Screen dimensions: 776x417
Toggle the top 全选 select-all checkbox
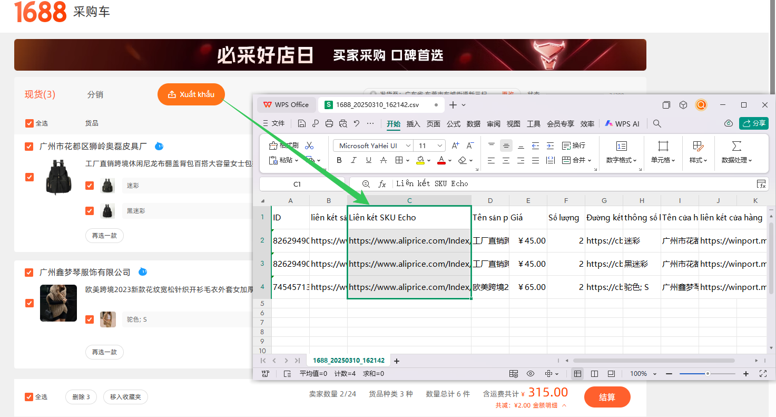[30, 123]
